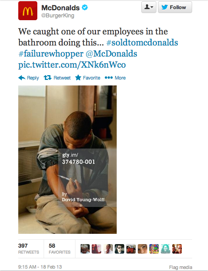Click the colorful clown avatar thumbnail
Image resolution: width=208 pixels, height=271 pixels.
click(x=154, y=249)
